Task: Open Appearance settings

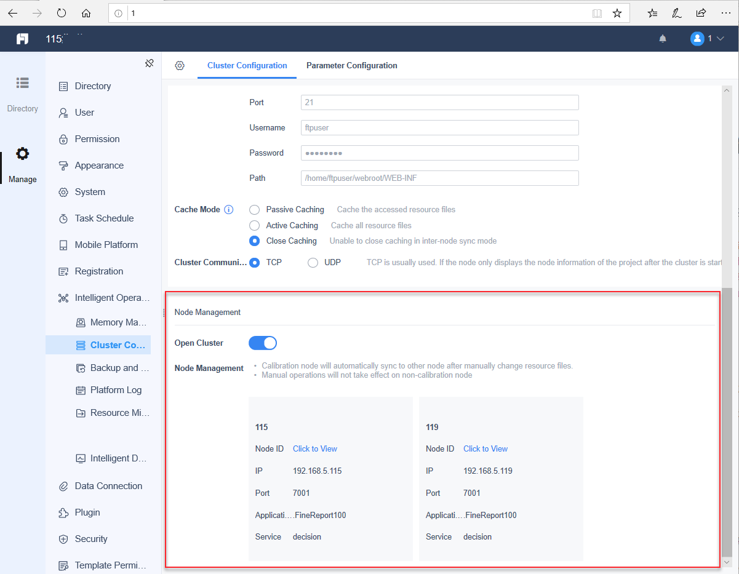Action: (98, 165)
